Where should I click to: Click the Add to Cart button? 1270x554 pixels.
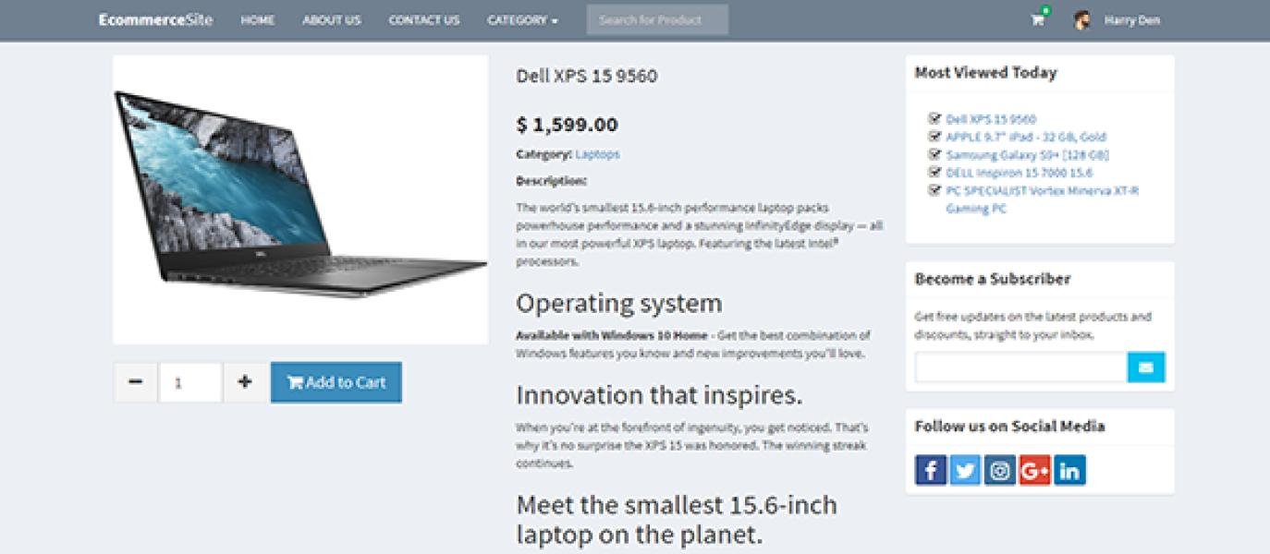[x=336, y=381]
